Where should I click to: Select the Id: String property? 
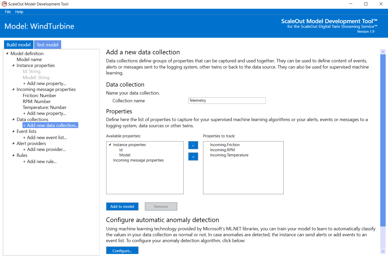(32, 71)
